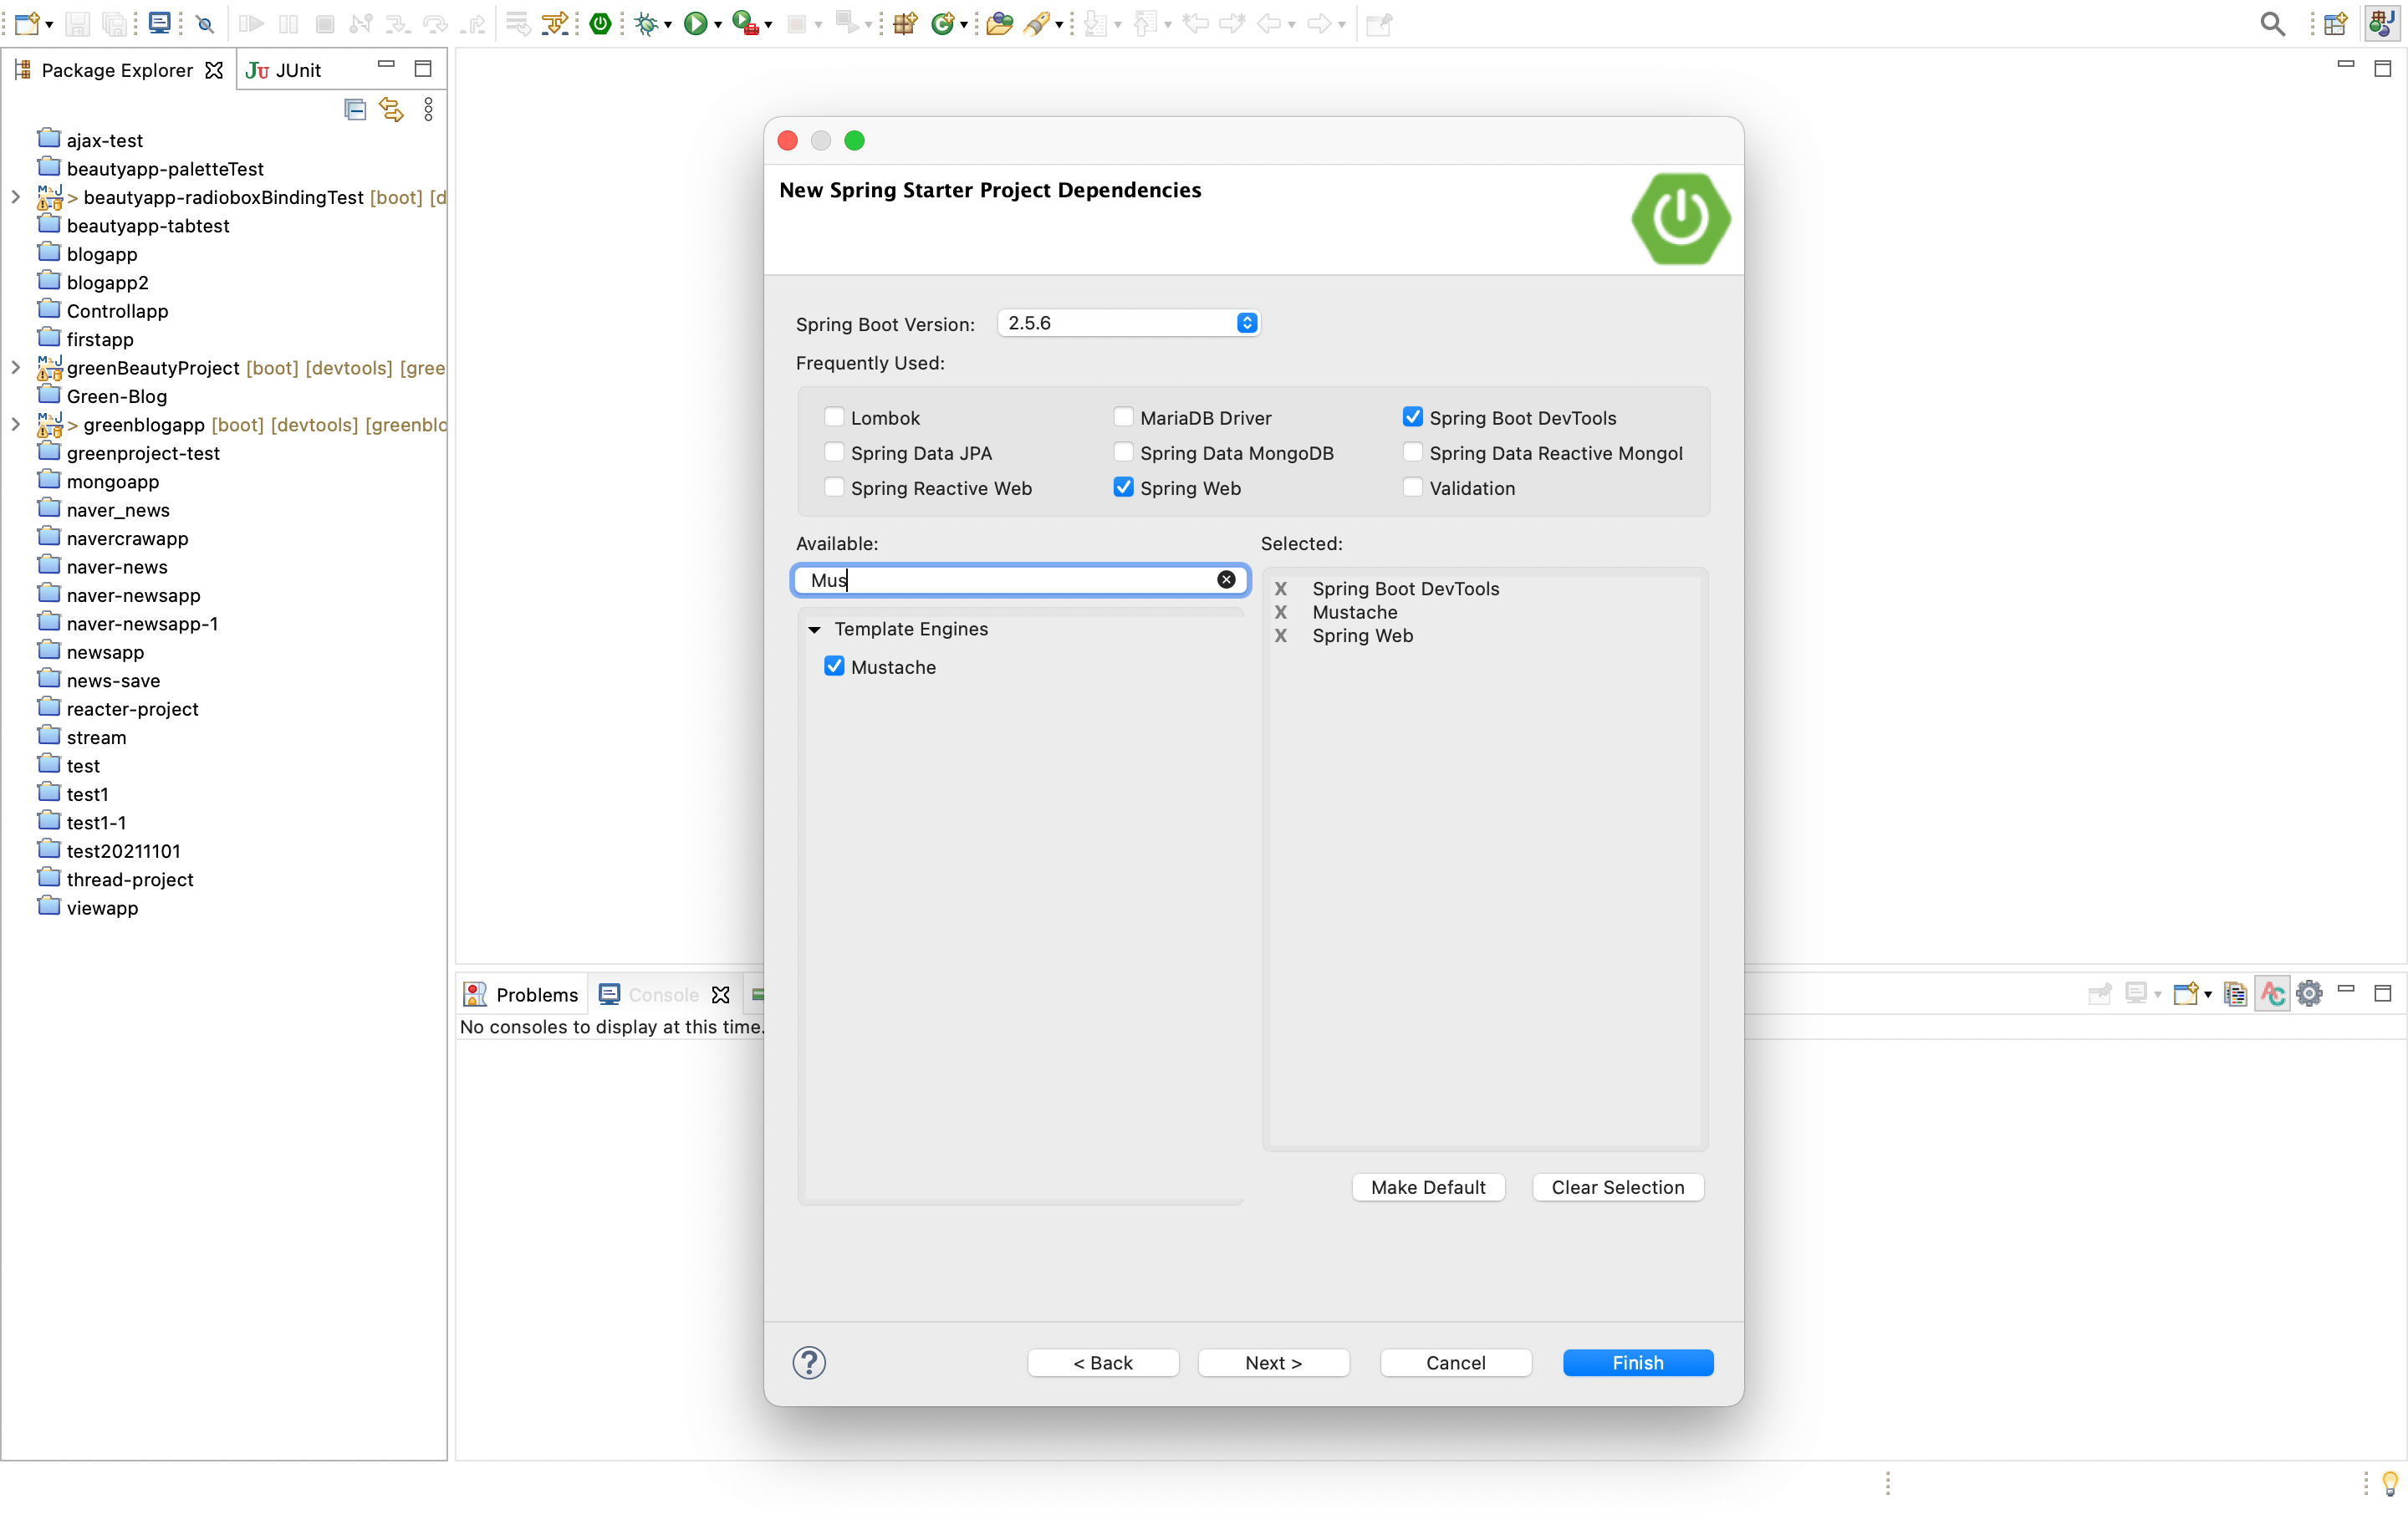
Task: Open the Run button dropdown arrow
Action: tap(717, 25)
